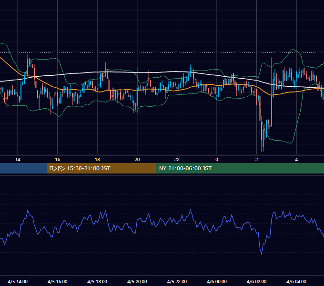Click the tall blue candle at 20:00
Image resolution: width=324 pixels, height=286 pixels.
pos(137,90)
